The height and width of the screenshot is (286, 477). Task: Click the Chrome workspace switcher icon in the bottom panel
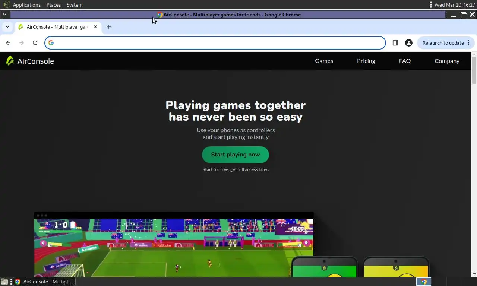point(424,282)
